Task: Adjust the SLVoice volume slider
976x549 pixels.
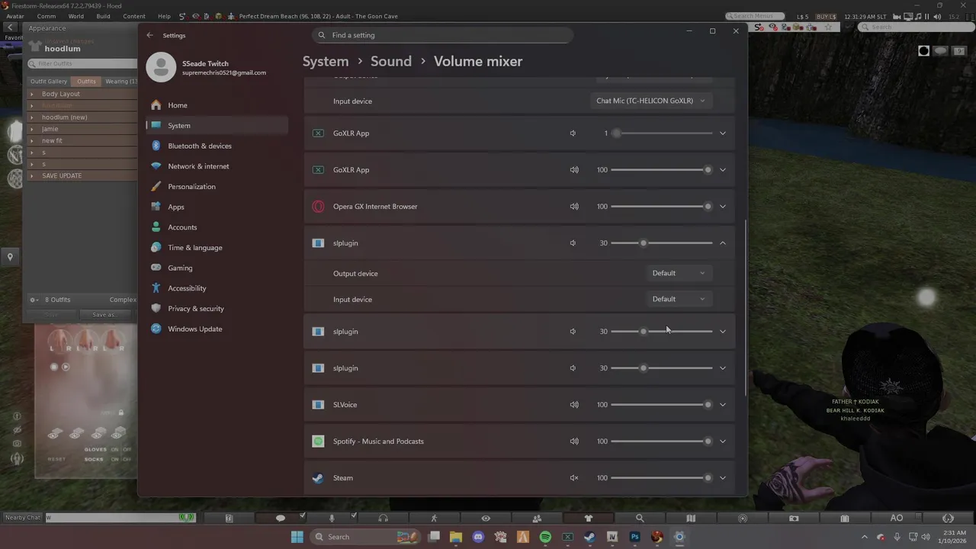Action: (x=662, y=405)
